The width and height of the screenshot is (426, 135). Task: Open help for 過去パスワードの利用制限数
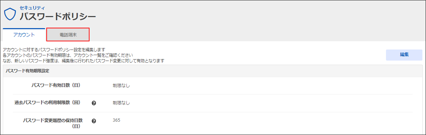point(94,103)
